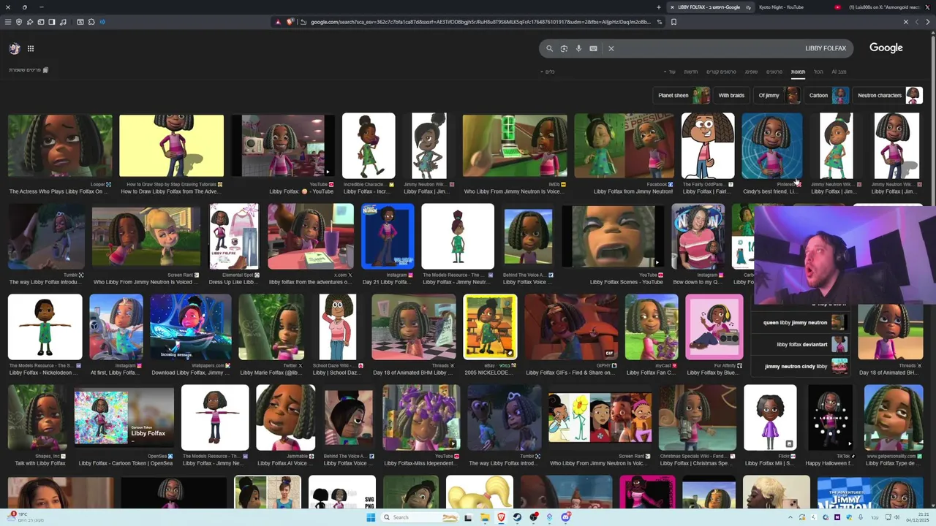Image resolution: width=936 pixels, height=526 pixels.
Task: Select the With braids filter chip
Action: 731,95
